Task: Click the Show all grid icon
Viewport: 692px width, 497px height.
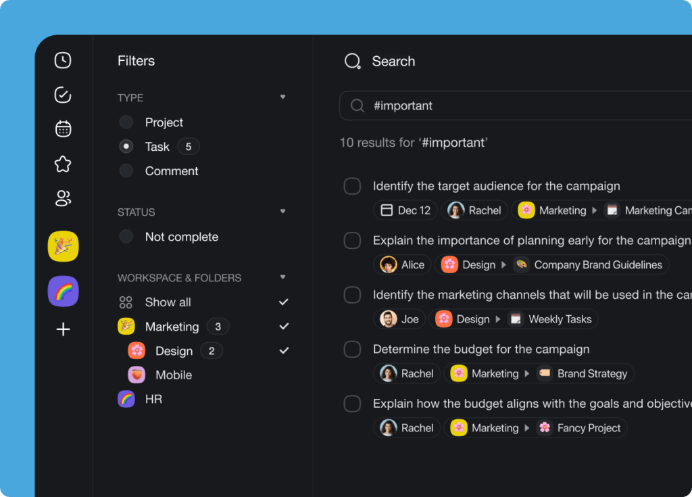Action: coord(126,302)
